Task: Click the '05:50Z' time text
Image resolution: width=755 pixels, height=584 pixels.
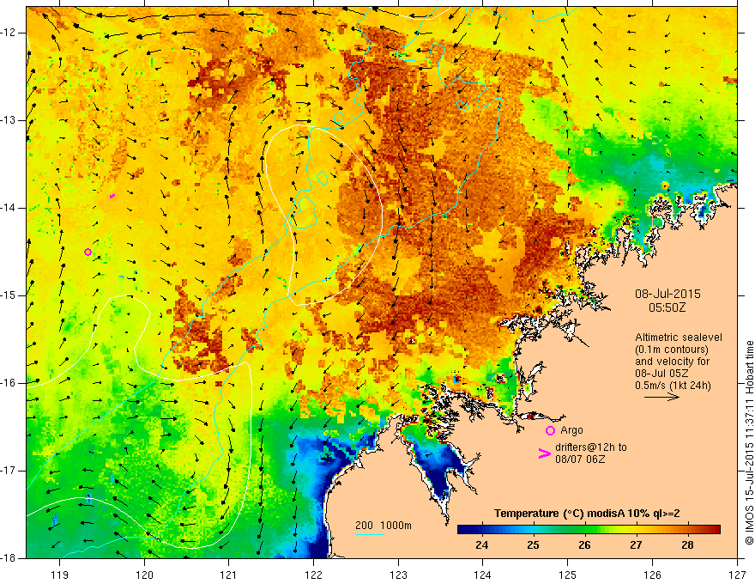Action: (x=667, y=307)
